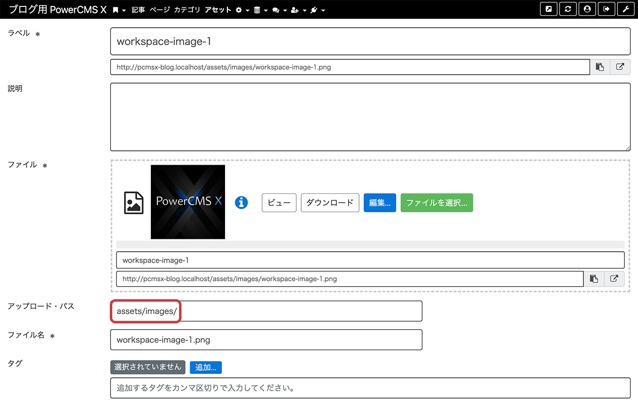Click the image file type icon
638x406 pixels.
[134, 203]
